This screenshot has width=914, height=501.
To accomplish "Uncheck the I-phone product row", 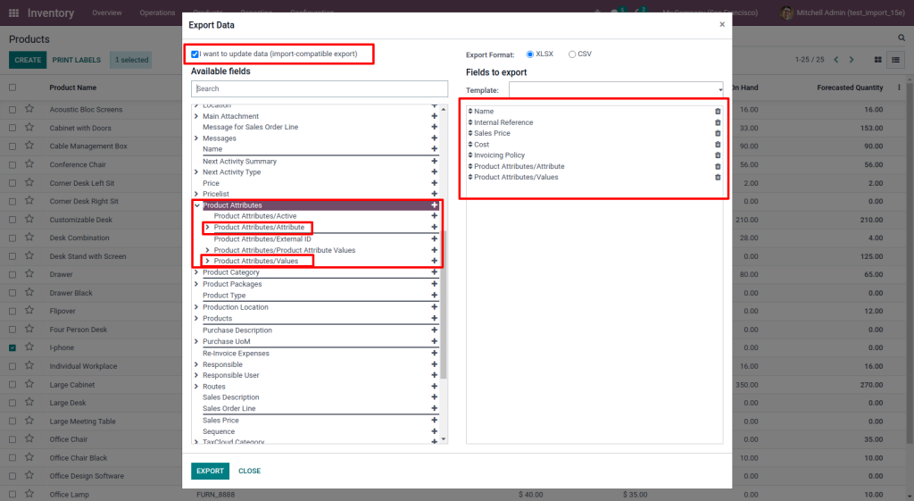I will (12, 347).
